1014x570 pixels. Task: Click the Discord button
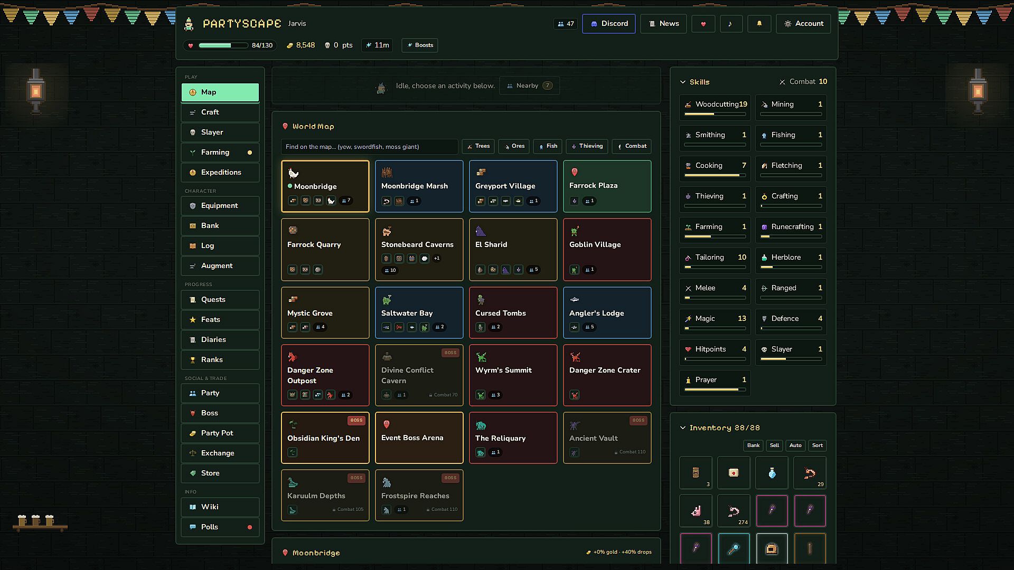click(x=609, y=24)
